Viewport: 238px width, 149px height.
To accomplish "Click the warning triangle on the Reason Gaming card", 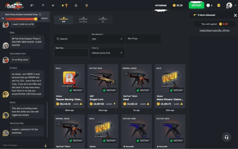I will [x=81, y=104].
